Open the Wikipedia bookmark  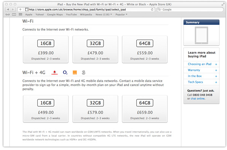[86, 14]
